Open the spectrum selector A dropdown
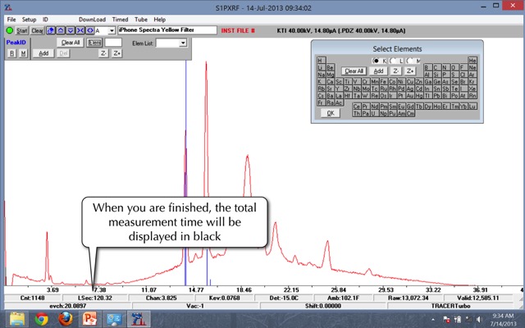The width and height of the screenshot is (525, 328). (x=112, y=30)
